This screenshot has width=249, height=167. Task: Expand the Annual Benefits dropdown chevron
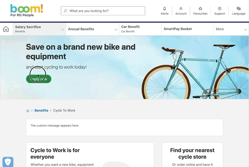(116, 30)
